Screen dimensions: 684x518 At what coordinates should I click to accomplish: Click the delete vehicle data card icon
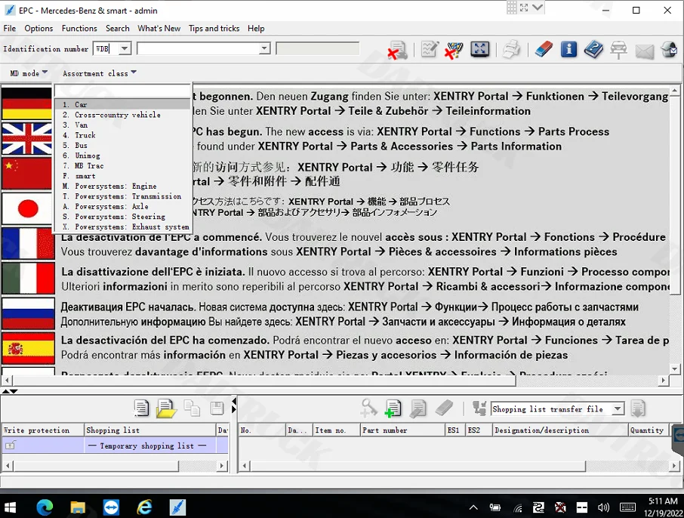(x=397, y=50)
